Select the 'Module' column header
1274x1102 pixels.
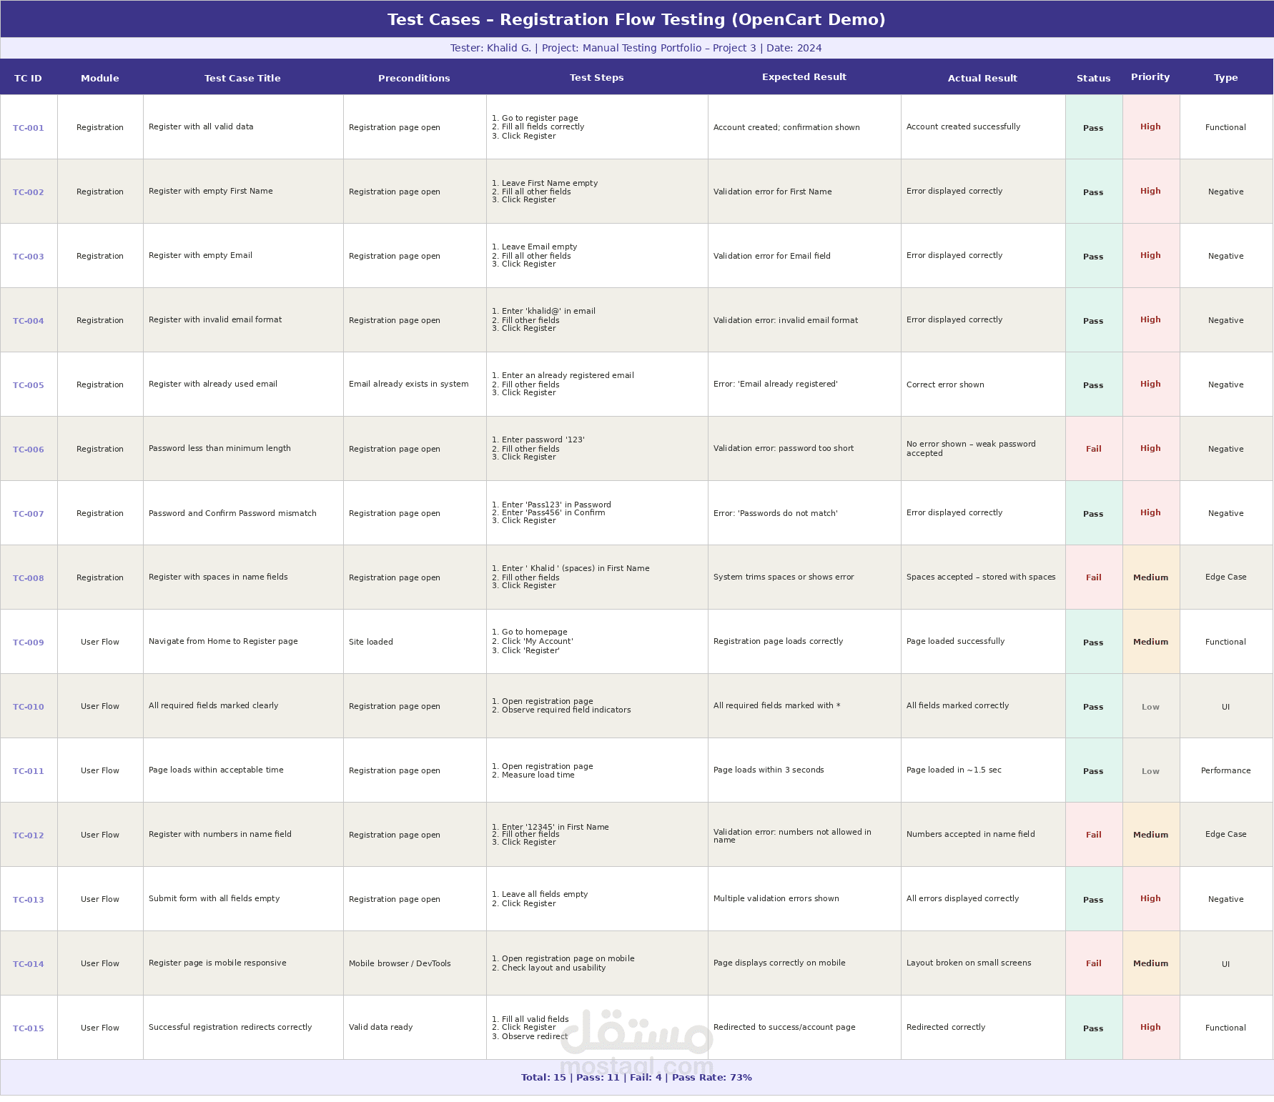pos(100,78)
